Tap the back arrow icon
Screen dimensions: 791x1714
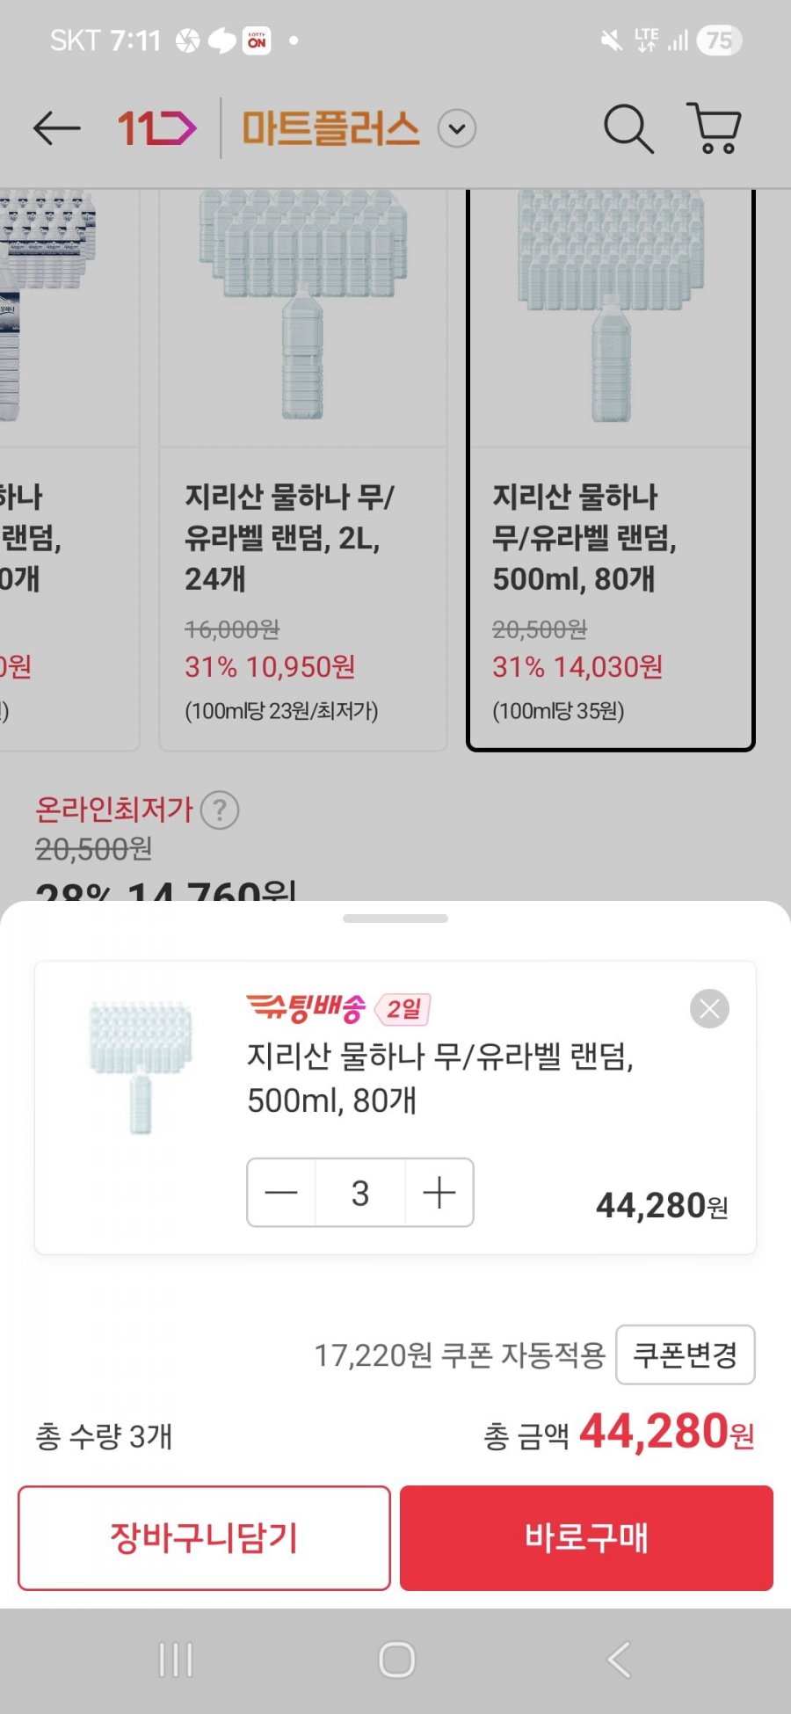pos(57,129)
